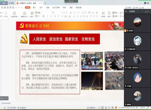This screenshot has width=151, height=110.
Task: Click the 文档未保护 status link
Action: (13, 108)
